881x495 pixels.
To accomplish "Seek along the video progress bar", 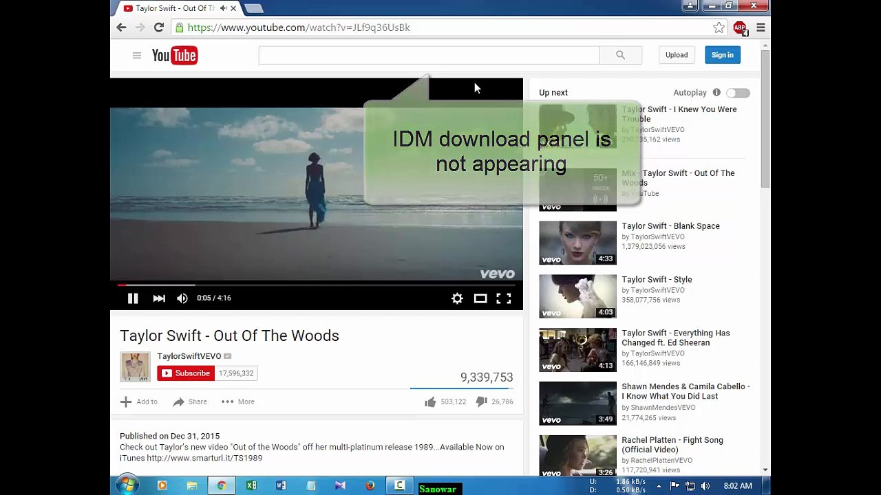I will click(x=317, y=285).
